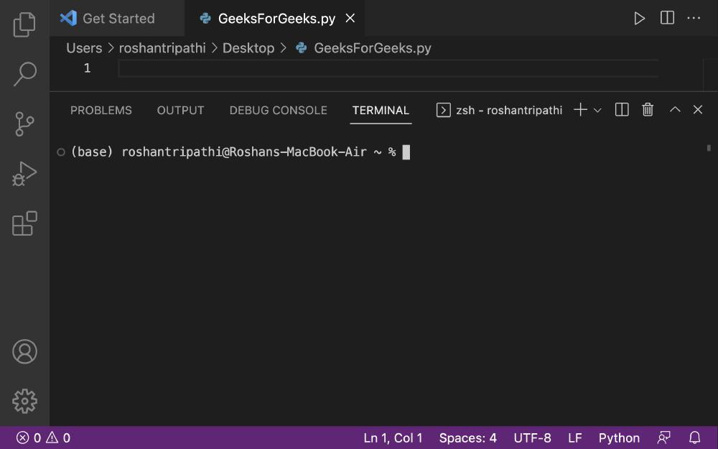This screenshot has height=449, width=718.
Task: Click into editor line 1
Action: [x=388, y=69]
